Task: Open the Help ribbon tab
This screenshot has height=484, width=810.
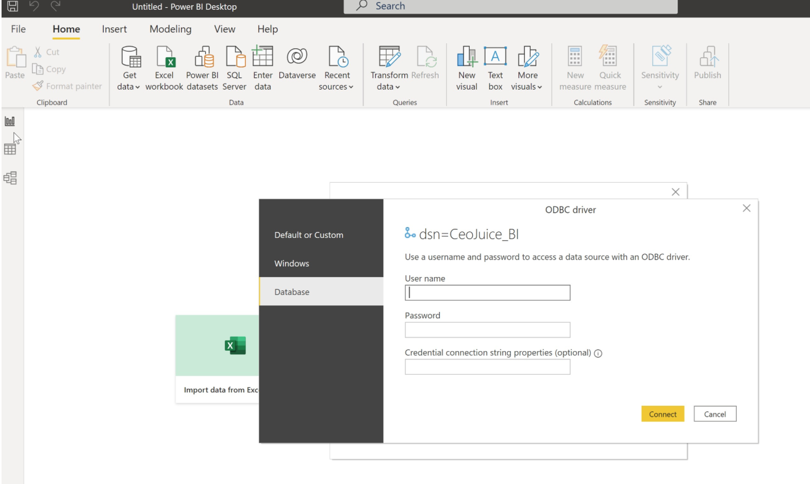Action: click(267, 29)
